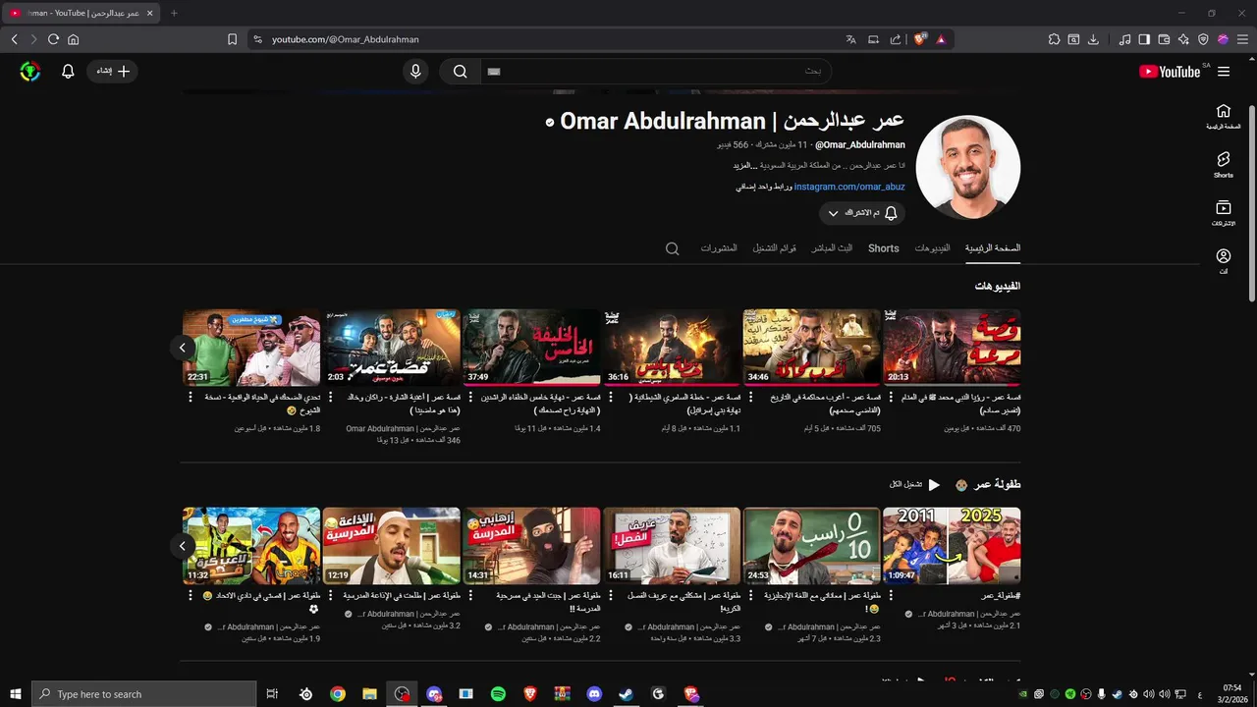Open YouTube notifications bell
Image resolution: width=1257 pixels, height=707 pixels.
click(x=68, y=71)
